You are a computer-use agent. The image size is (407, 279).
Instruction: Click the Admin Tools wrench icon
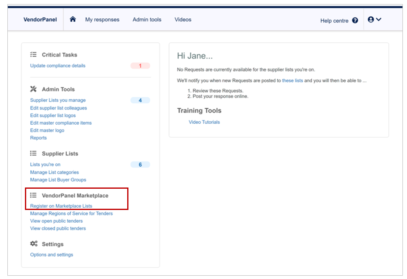(x=33, y=89)
